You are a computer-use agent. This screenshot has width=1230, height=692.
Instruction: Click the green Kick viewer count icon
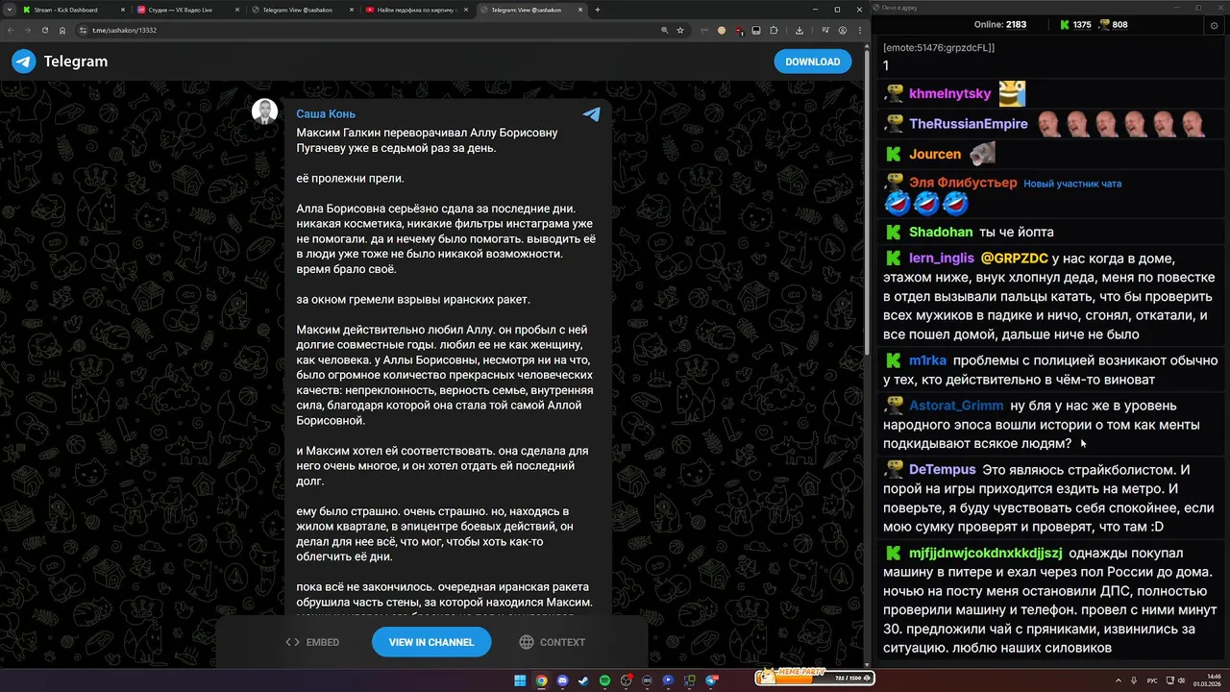pos(1065,24)
